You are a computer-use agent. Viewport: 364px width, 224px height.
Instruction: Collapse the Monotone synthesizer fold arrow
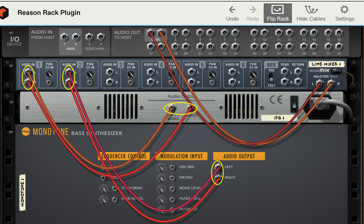(11, 132)
